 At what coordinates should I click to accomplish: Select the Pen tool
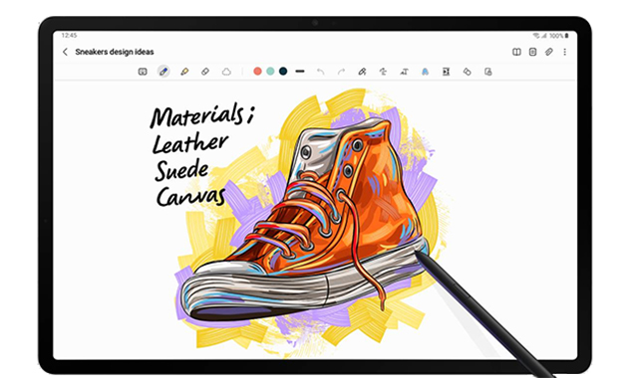click(163, 72)
